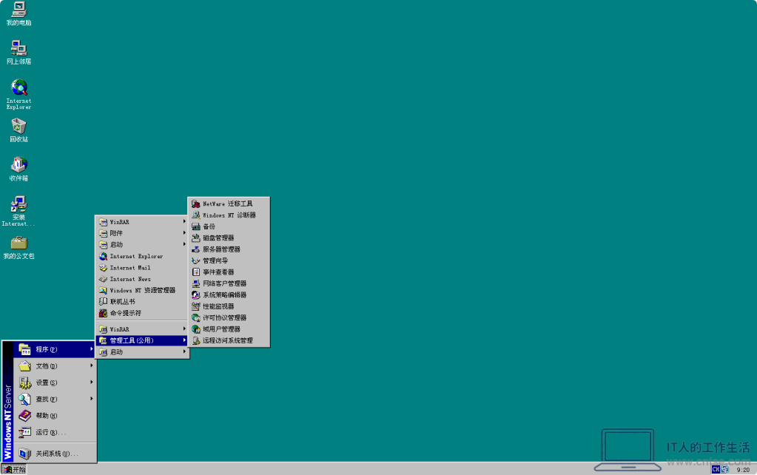757x475 pixels.
Task: Open 帮助(H) from the Start menu
Action: pyautogui.click(x=55, y=416)
